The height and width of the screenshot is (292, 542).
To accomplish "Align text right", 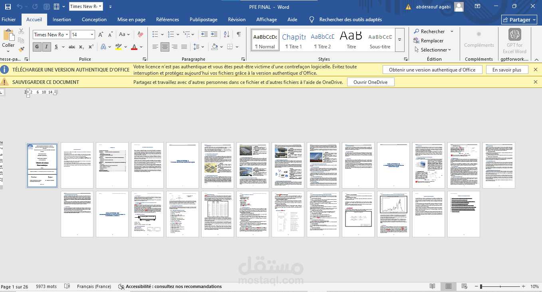I will 175,47.
